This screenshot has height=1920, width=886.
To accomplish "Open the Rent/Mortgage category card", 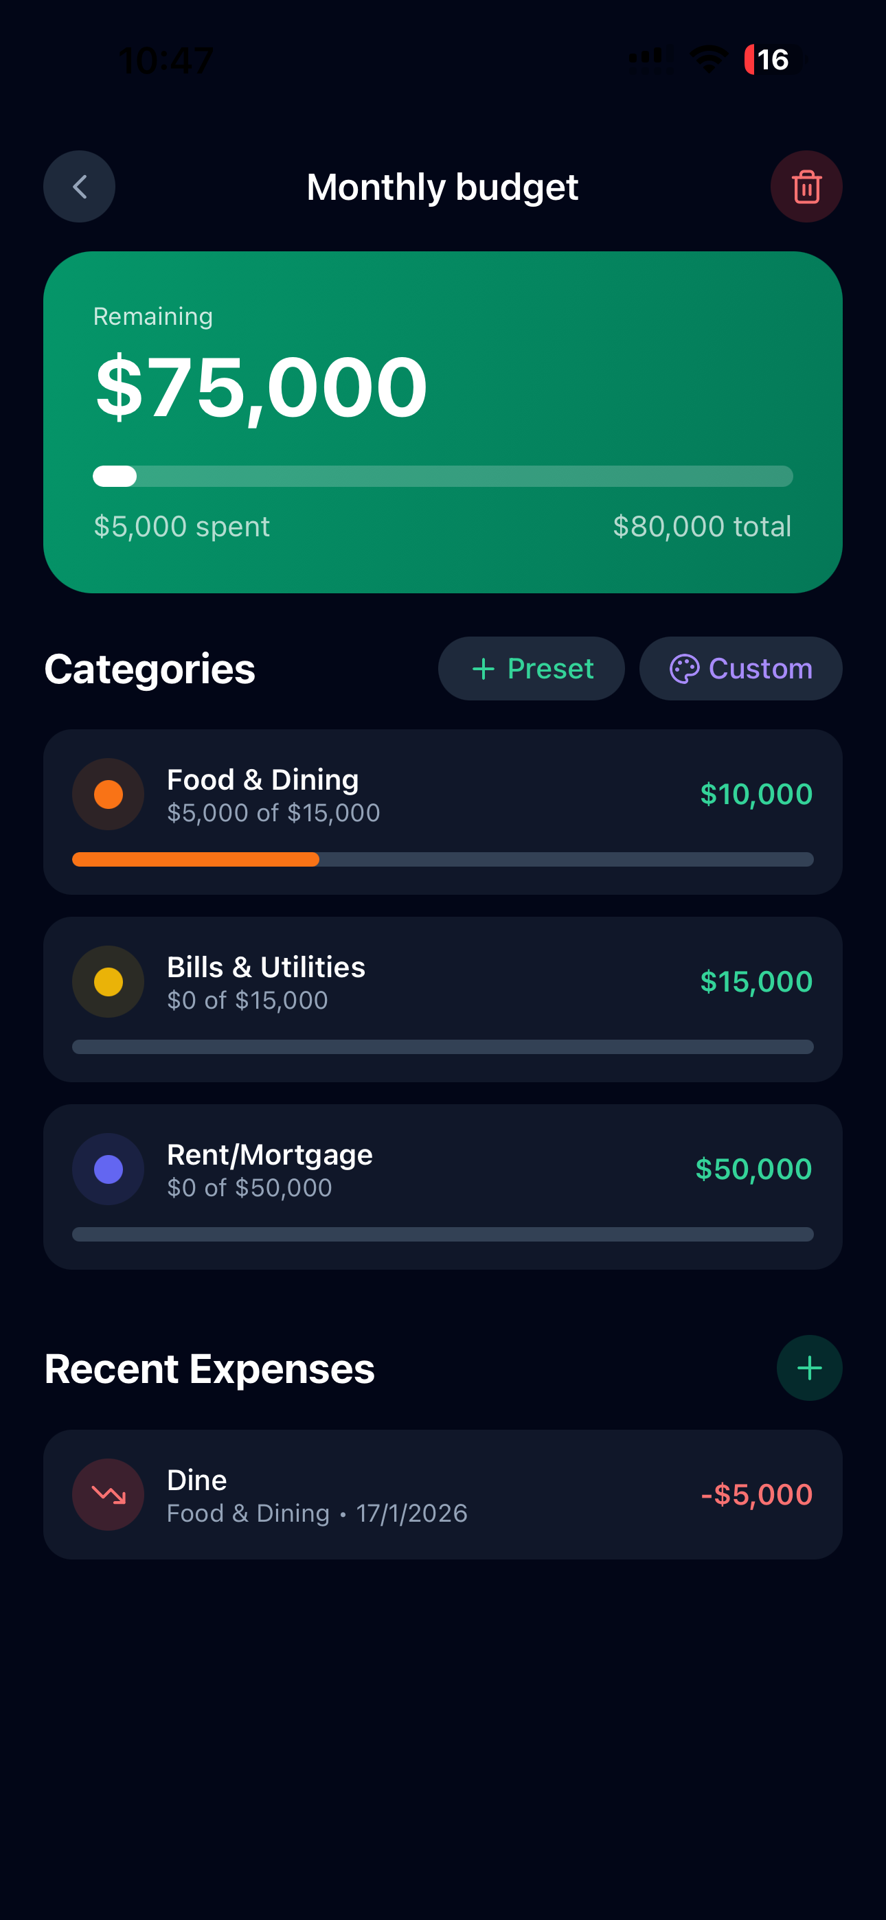I will pos(443,1187).
